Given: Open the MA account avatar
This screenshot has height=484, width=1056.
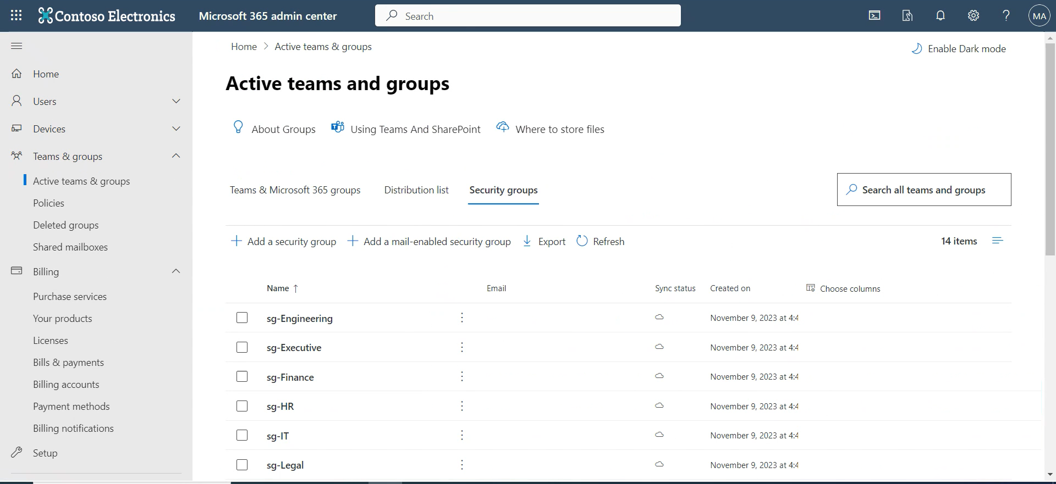Looking at the screenshot, I should (1039, 16).
